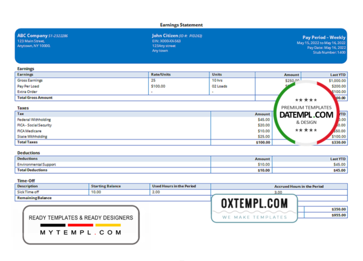Select the 'Total Taxes' label
The height and width of the screenshot is (261, 363).
27,142
